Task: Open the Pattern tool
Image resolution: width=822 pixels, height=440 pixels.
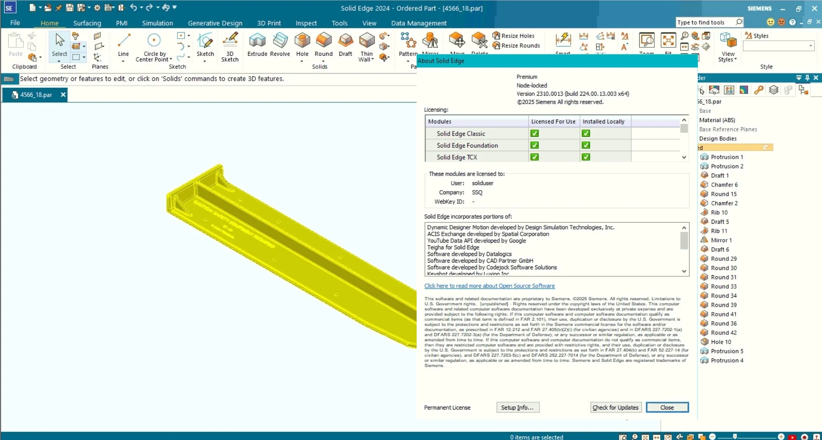Action: [408, 45]
